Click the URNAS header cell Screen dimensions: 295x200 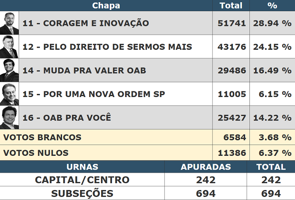coord(82,167)
